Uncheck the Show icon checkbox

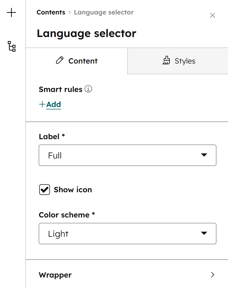click(x=44, y=190)
